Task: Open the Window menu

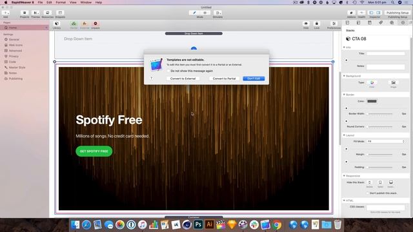Action: tap(86, 3)
